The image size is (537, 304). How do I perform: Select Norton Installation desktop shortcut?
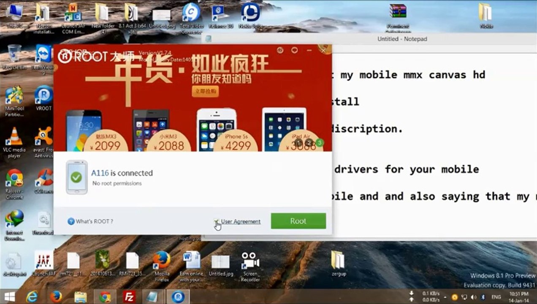click(x=44, y=18)
